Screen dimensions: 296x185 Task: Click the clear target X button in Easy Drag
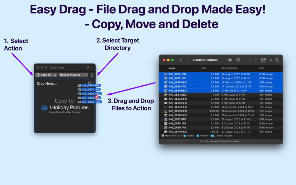[x=92, y=75]
